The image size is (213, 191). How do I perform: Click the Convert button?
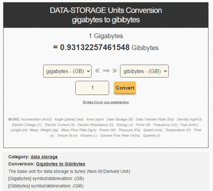[125, 88]
